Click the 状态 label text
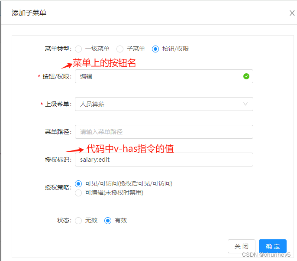 pyautogui.click(x=64, y=220)
